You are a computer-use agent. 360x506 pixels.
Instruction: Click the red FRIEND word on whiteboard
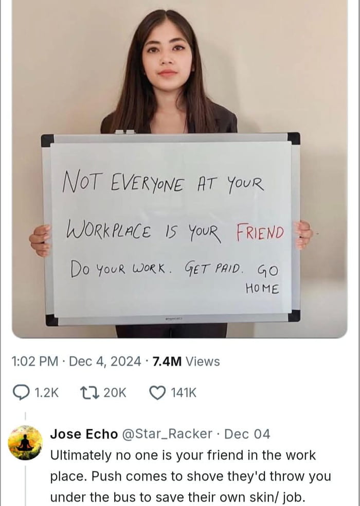tap(260, 232)
